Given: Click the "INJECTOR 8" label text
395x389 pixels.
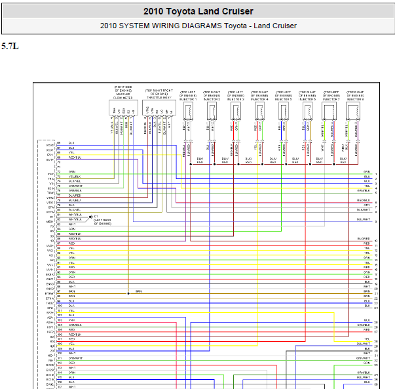Looking at the screenshot, I should point(356,100).
